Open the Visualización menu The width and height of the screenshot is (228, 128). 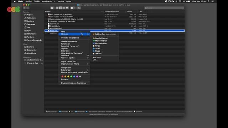coord(47,1)
